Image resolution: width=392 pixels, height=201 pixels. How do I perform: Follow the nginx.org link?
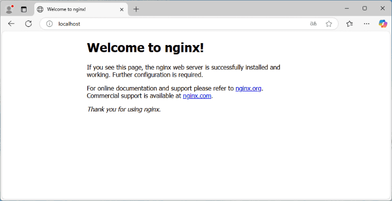click(248, 89)
